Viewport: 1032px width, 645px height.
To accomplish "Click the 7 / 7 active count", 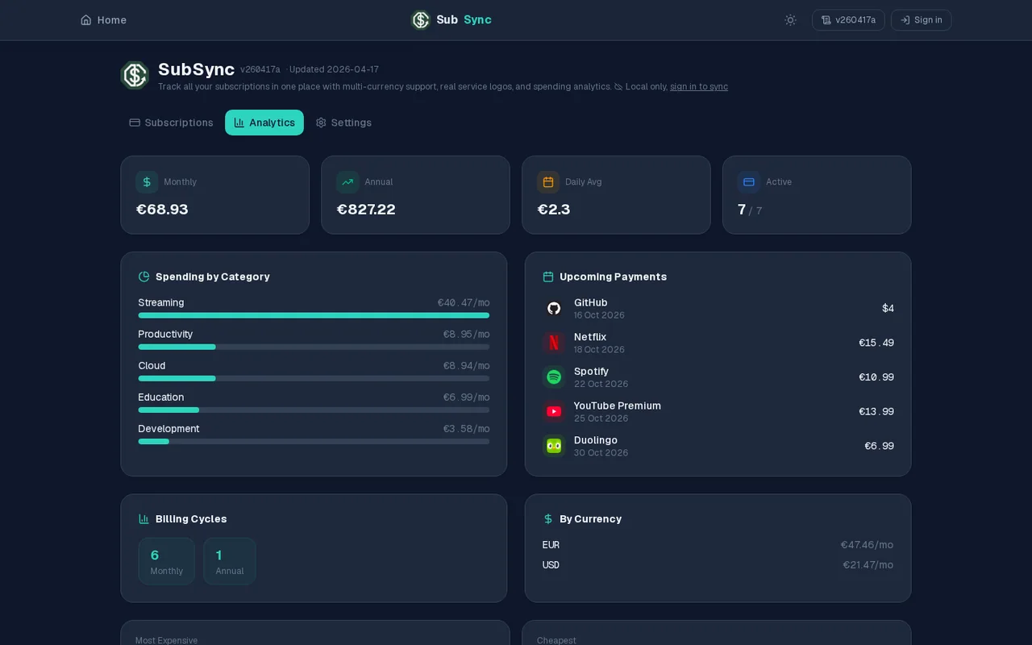I will pos(750,210).
